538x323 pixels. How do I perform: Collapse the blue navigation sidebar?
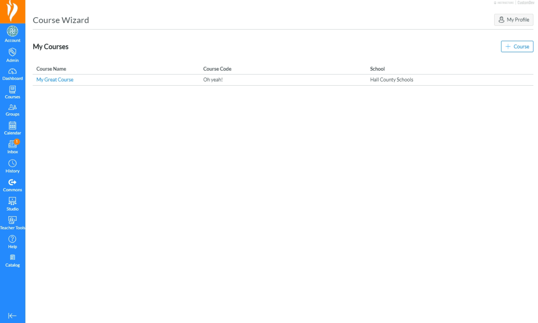pos(13,316)
